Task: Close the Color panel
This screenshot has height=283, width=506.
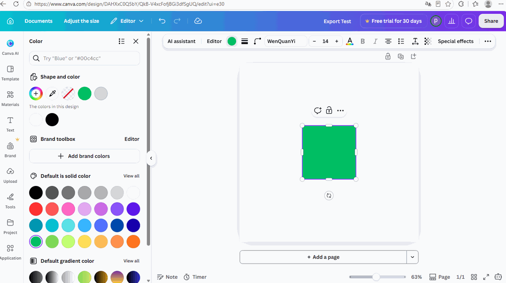Action: coord(136,41)
